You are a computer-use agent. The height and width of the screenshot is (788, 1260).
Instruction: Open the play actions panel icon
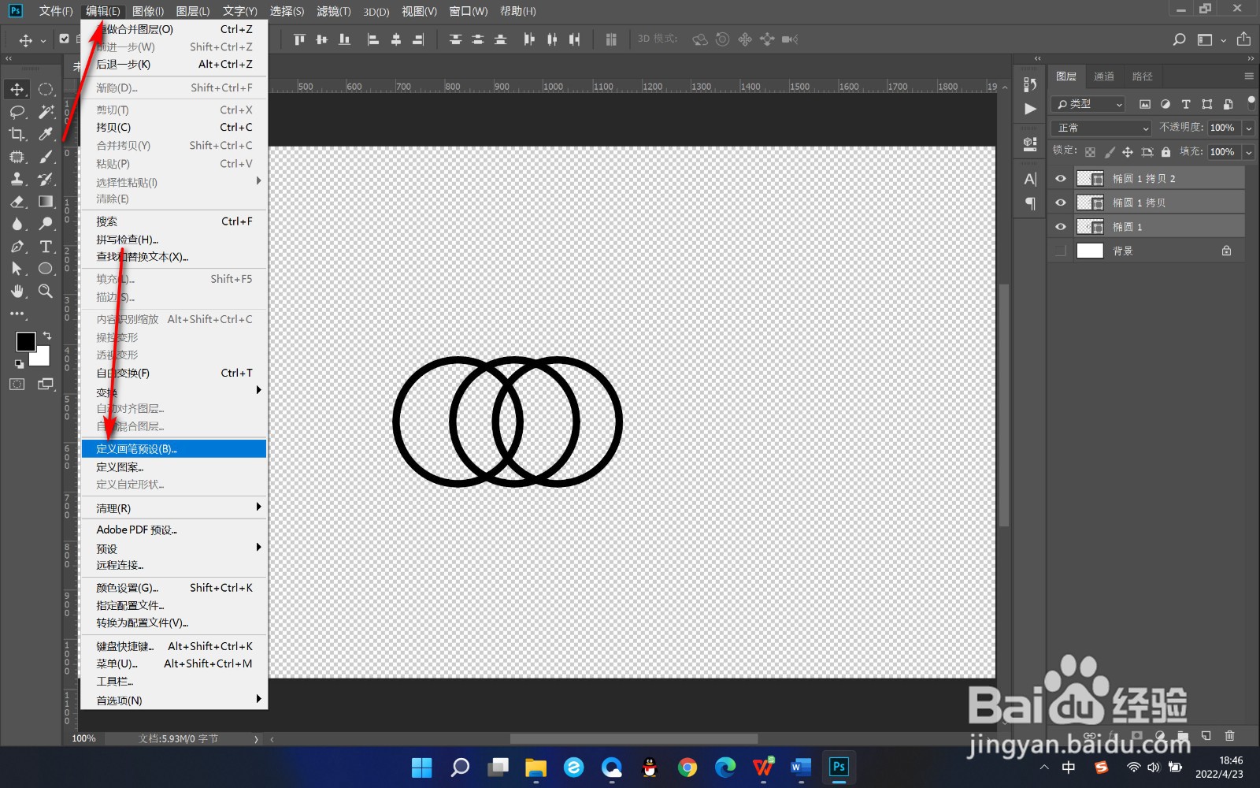(1030, 109)
